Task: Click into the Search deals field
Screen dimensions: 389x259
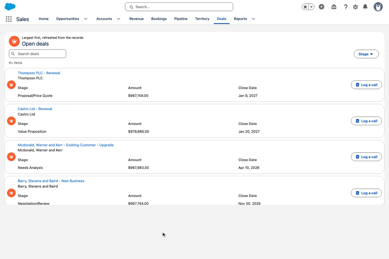Action: (x=37, y=54)
